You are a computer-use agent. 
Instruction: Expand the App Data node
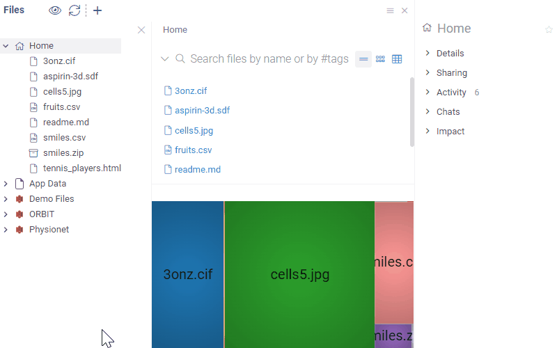[x=6, y=184]
